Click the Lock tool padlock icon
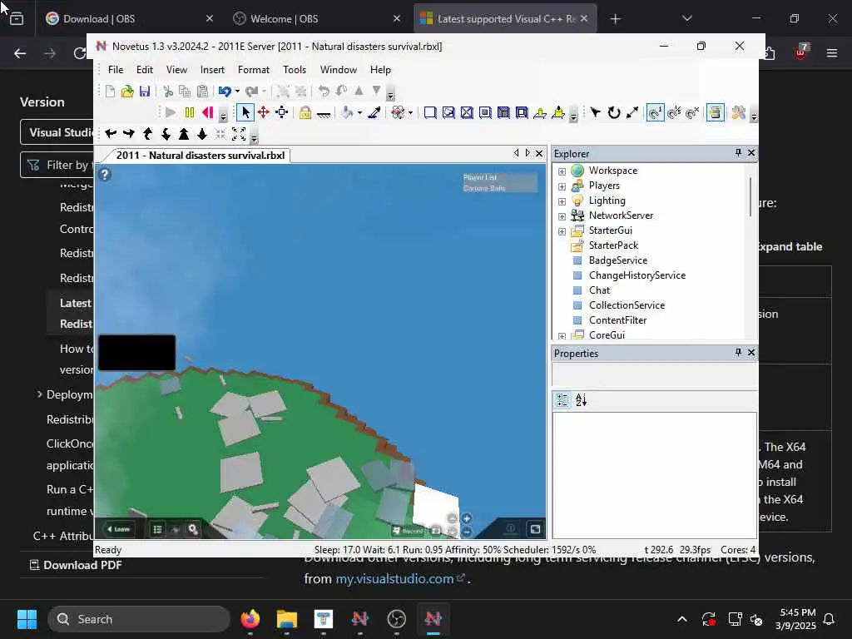 [305, 112]
